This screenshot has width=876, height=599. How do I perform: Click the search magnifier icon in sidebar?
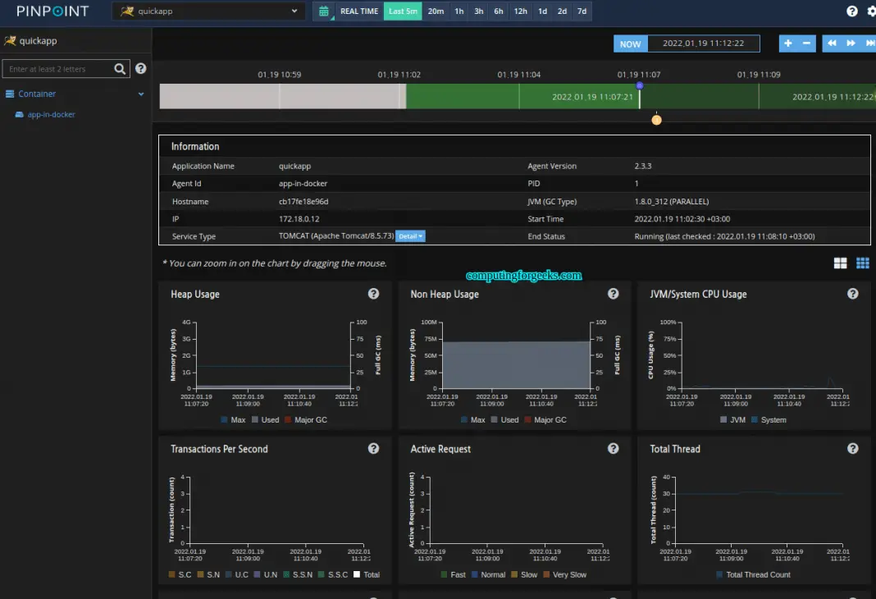point(120,69)
